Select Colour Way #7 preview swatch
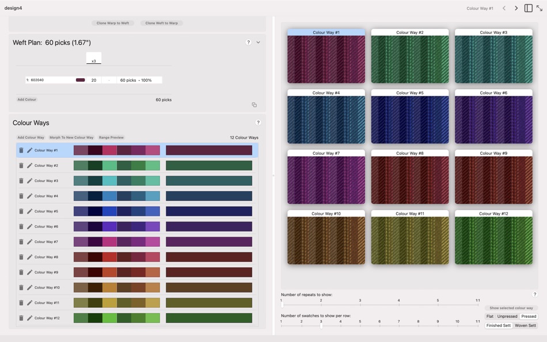The image size is (547, 342). click(x=326, y=177)
